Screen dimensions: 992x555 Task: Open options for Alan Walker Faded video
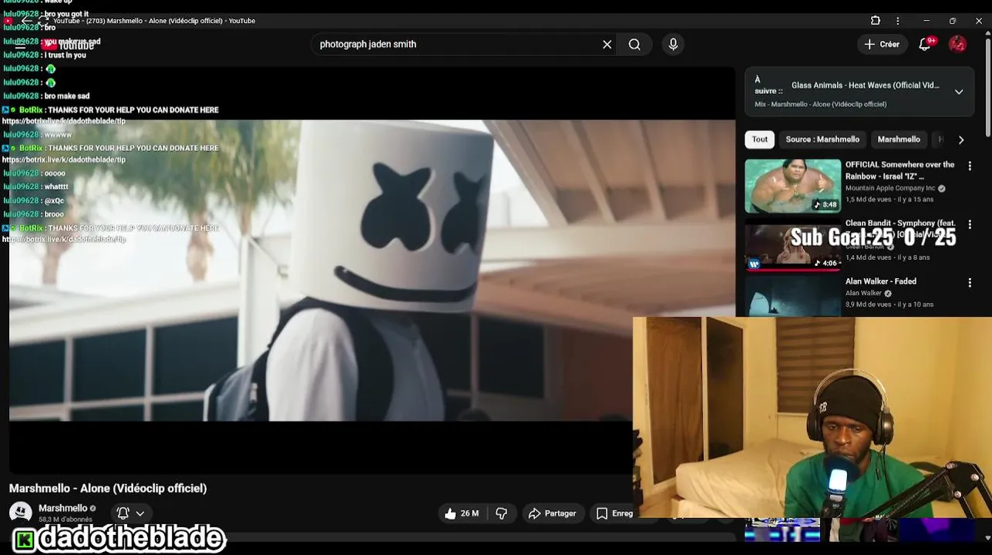click(970, 283)
